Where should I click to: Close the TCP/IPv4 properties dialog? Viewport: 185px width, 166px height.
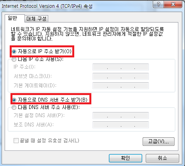[x=173, y=5]
